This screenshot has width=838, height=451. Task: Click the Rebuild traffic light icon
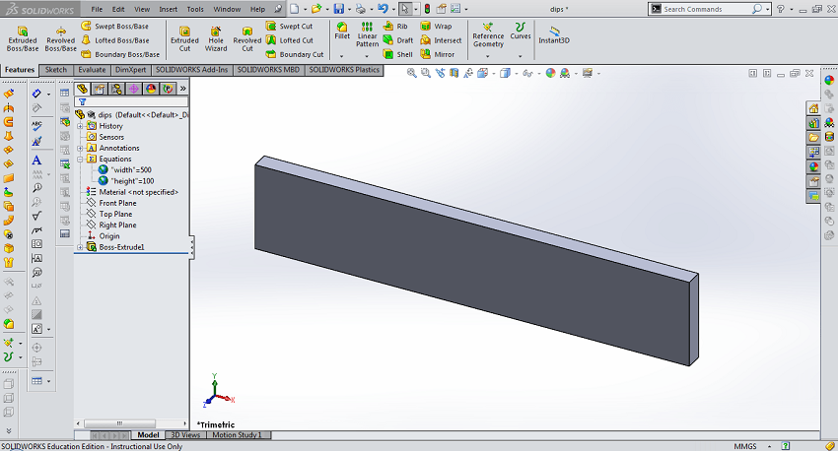pyautogui.click(x=427, y=9)
